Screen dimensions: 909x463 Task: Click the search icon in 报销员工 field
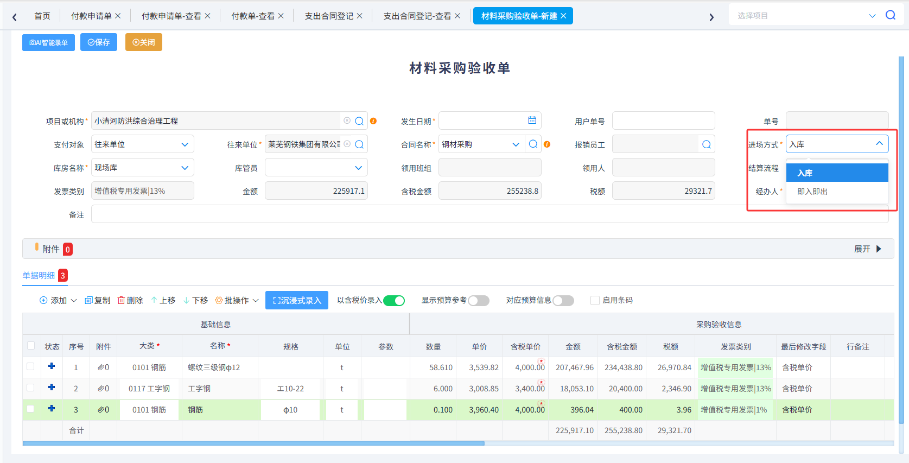pyautogui.click(x=707, y=144)
